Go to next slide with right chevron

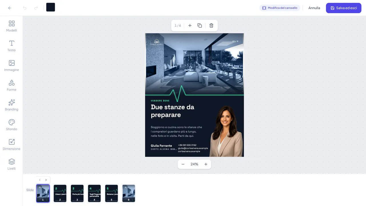click(46, 180)
